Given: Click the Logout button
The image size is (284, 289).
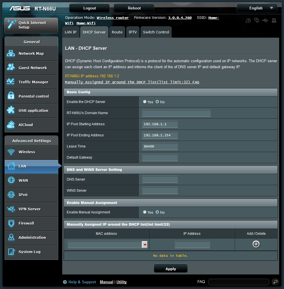Looking at the screenshot, I should 89,8.
